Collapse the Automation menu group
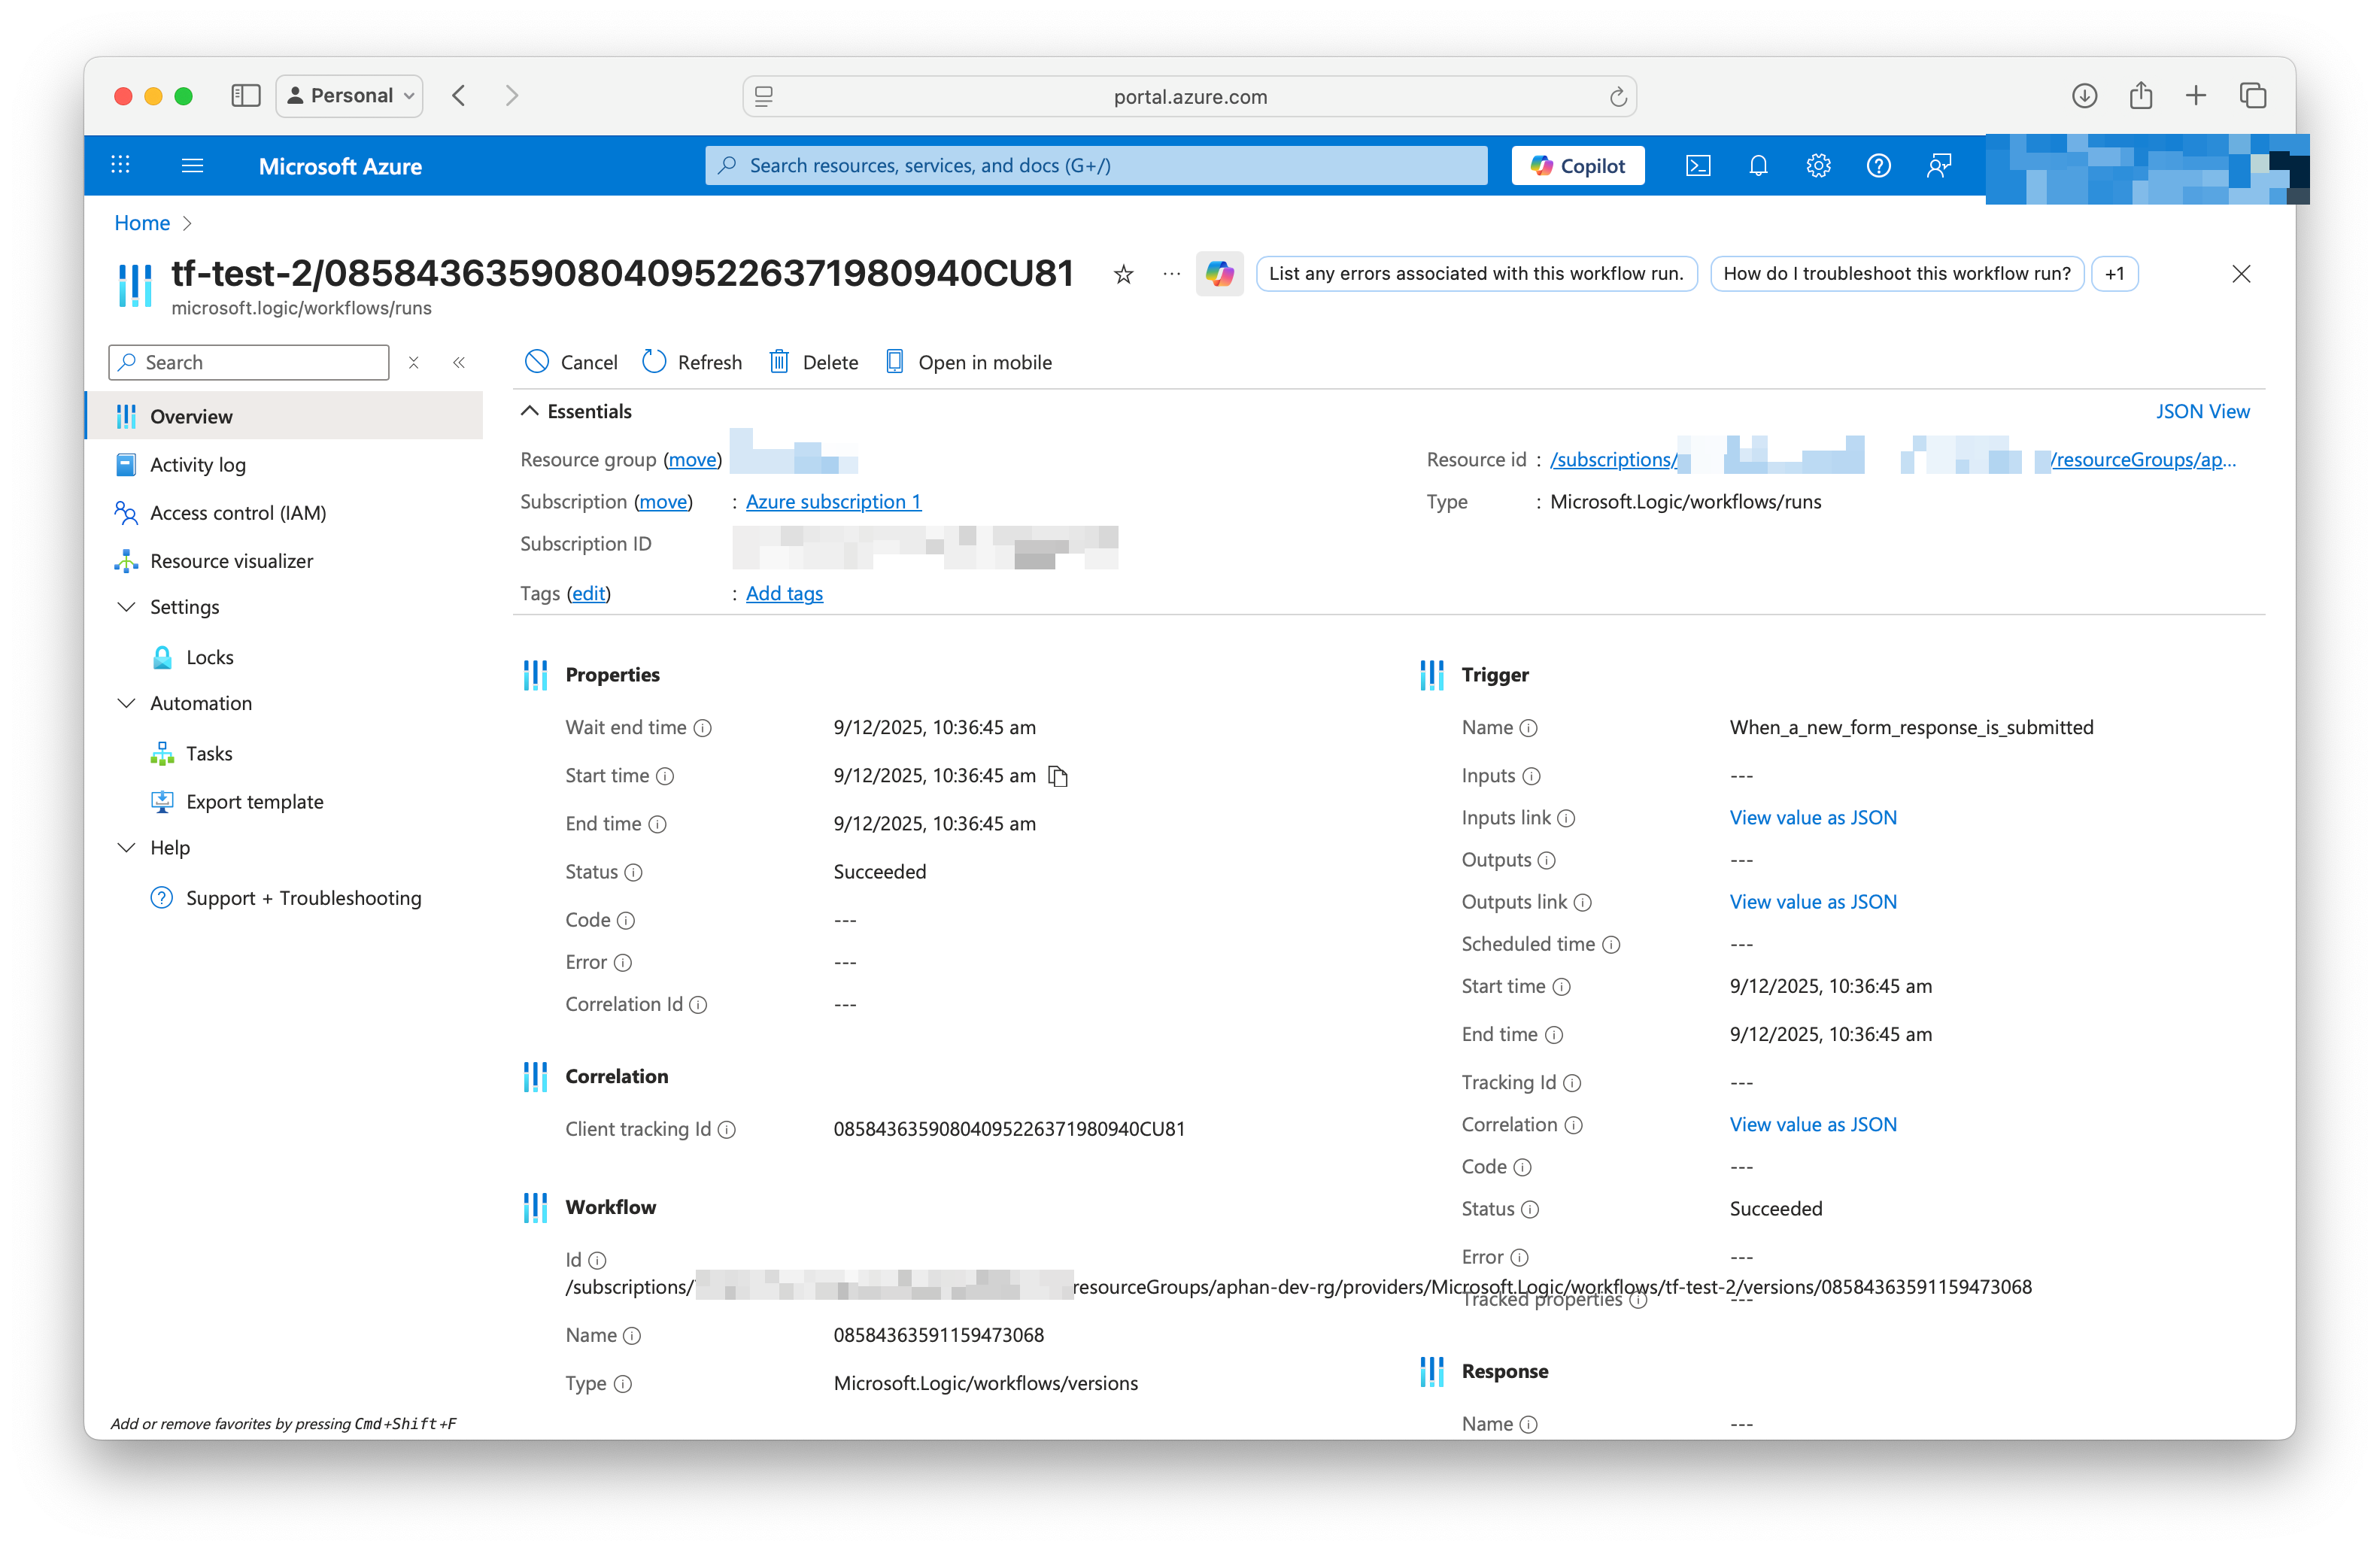 coord(127,703)
